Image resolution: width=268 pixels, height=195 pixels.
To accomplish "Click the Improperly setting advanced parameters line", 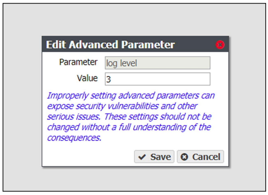I will point(131,96).
